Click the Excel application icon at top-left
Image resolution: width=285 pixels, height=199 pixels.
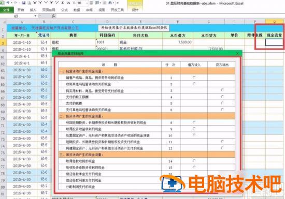click(2, 3)
